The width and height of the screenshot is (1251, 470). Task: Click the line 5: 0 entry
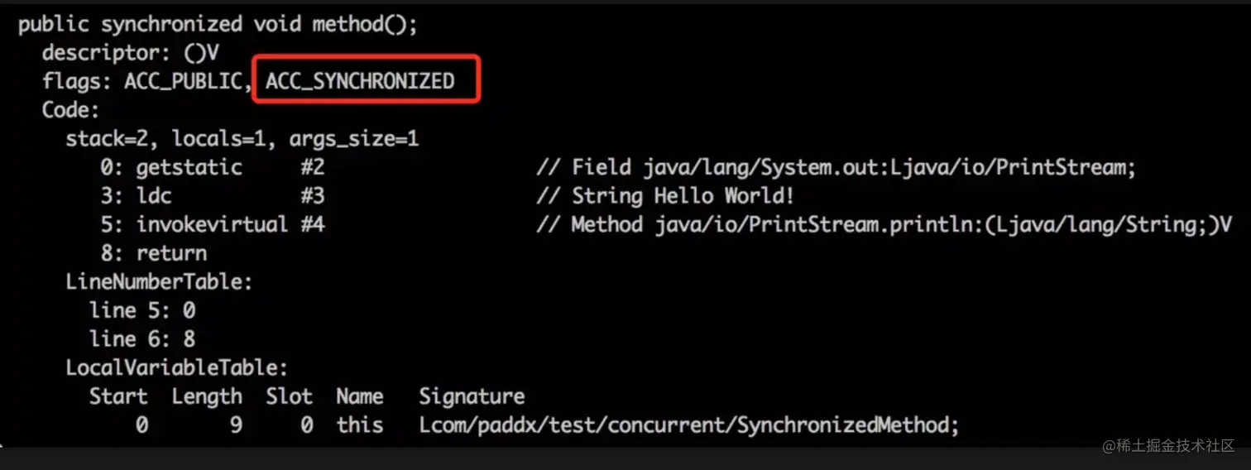tap(142, 311)
